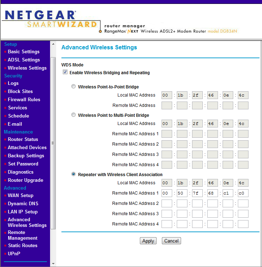
Task: Open Services page
Action: click(17, 108)
